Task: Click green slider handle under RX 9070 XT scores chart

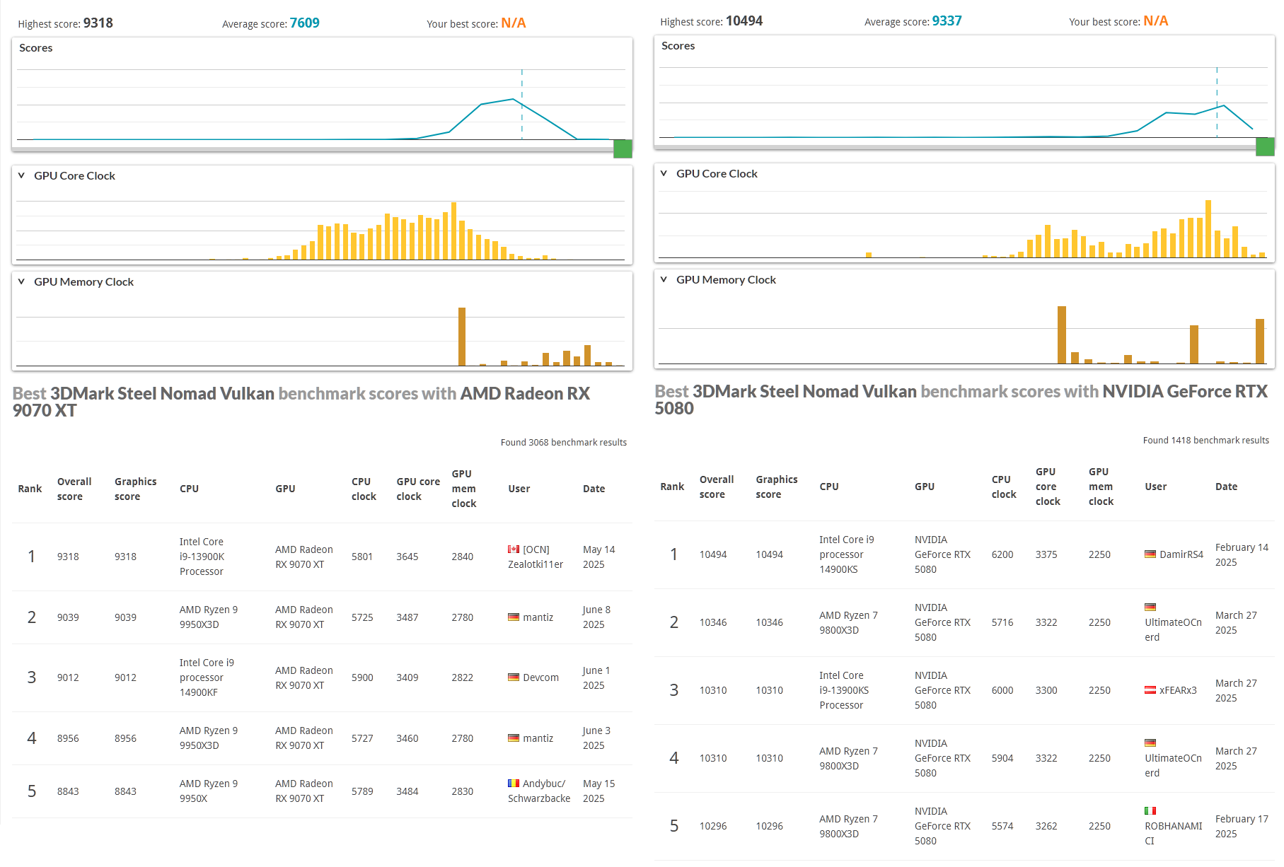Action: click(623, 149)
